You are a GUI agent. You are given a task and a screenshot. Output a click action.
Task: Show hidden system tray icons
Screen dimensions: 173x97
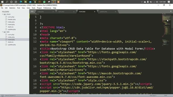click(x=142, y=2)
